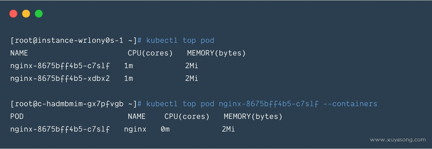The height and width of the screenshot is (149, 432).
Task: Click the first MEMORY(bytes) header
Action: click(x=216, y=53)
